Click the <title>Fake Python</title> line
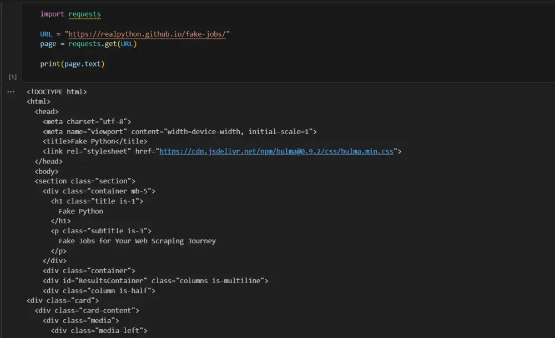Image resolution: width=555 pixels, height=338 pixels. [x=95, y=141]
